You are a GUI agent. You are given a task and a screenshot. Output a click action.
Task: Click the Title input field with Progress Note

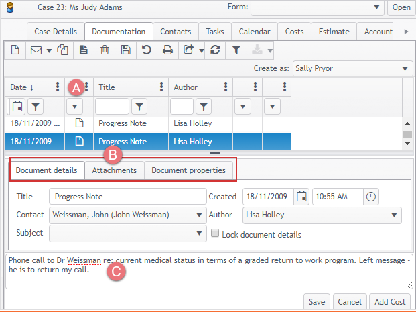point(127,197)
